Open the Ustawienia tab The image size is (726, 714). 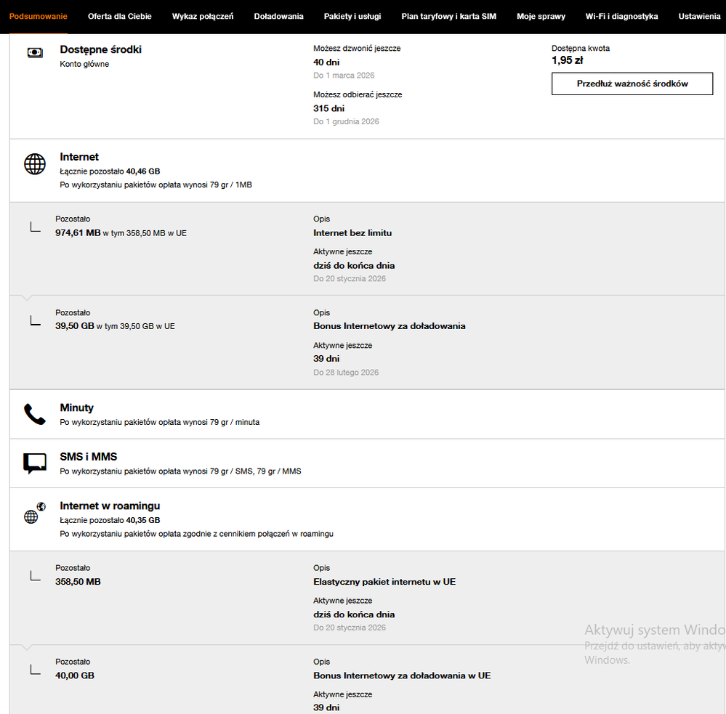pos(699,16)
